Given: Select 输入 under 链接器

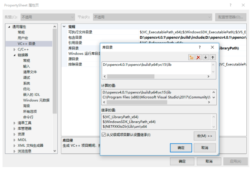Looking at the screenshot, I should tap(26, 67).
